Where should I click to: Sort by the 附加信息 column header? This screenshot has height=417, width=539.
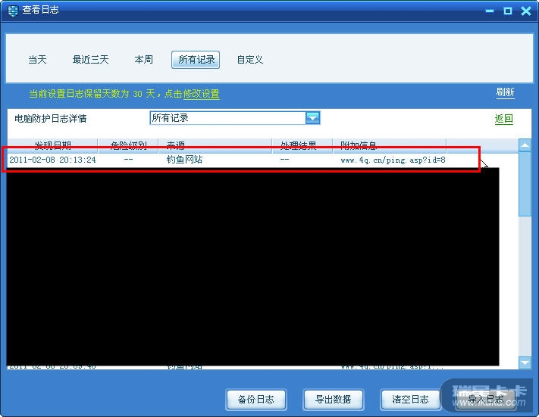(x=390, y=146)
